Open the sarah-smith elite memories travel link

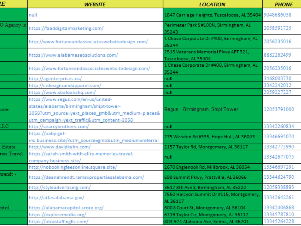click(81, 157)
